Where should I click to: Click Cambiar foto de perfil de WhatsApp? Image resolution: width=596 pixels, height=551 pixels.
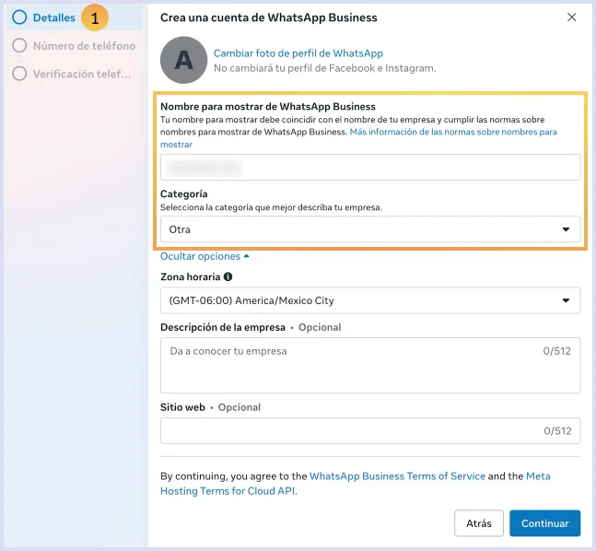(x=298, y=53)
